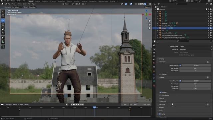The image size is (213, 120).
Task: Click the play animation button
Action: tap(79, 104)
